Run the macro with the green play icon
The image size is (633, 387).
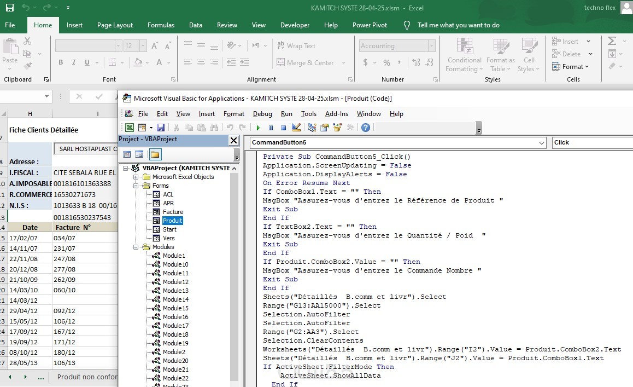pos(258,128)
